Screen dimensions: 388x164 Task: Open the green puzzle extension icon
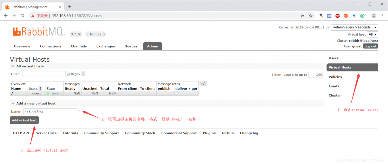[362, 16]
